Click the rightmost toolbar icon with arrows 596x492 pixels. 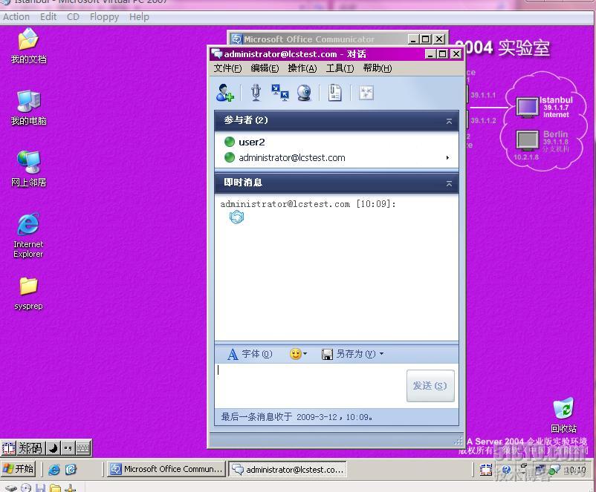(366, 93)
